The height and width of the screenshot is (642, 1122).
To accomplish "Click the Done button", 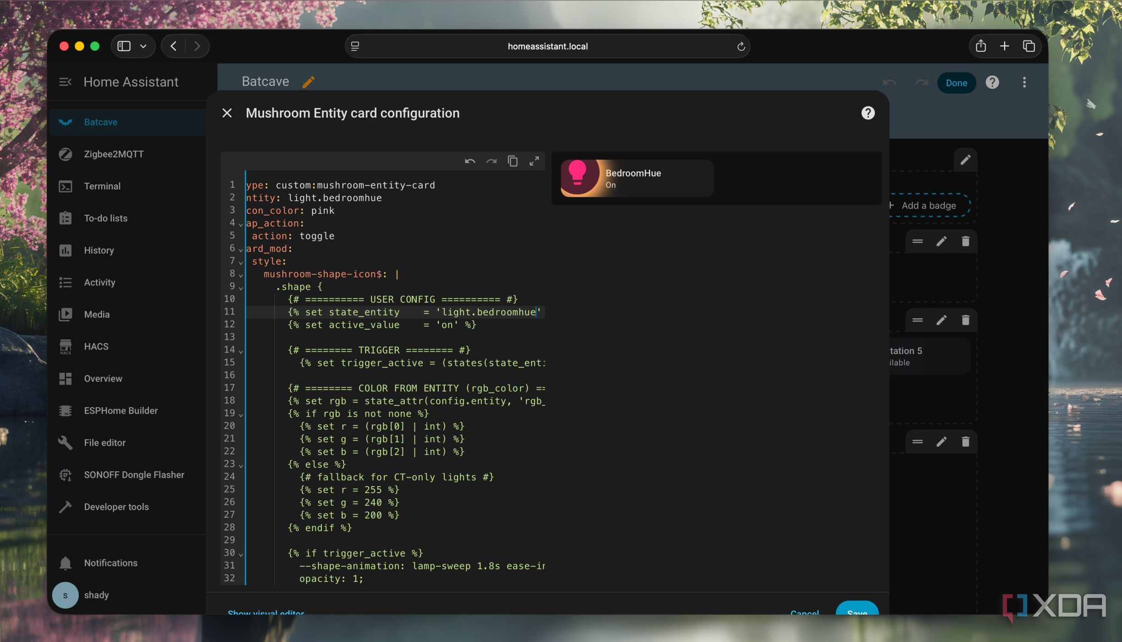I will pos(956,83).
